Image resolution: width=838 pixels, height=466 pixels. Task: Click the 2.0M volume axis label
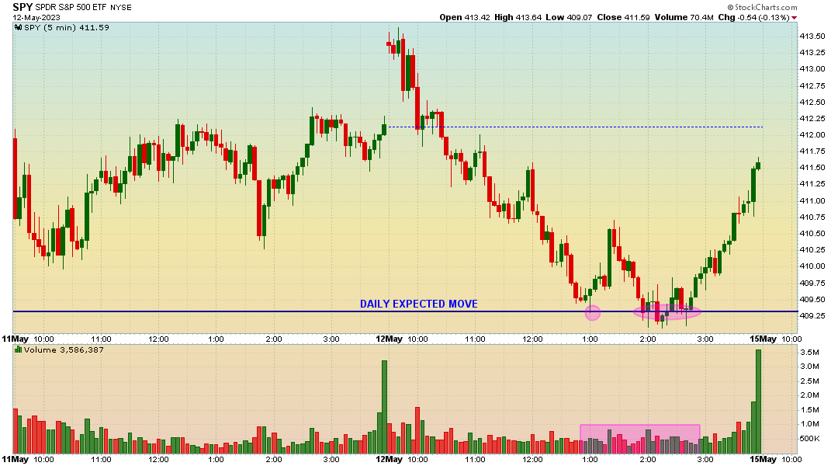pos(809,395)
